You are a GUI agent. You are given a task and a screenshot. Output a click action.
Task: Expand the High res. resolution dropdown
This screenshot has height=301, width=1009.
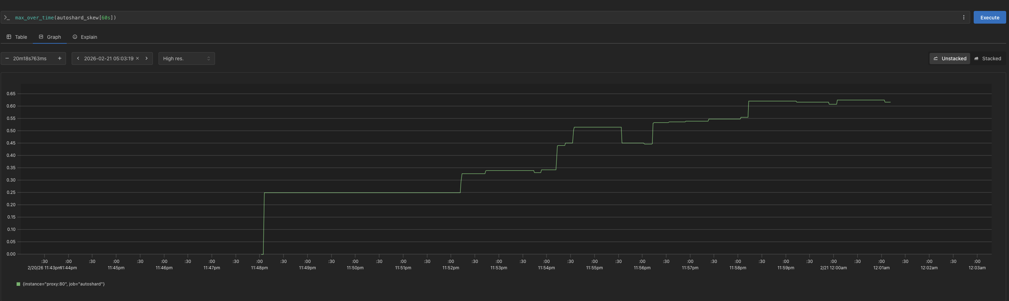[x=186, y=59]
